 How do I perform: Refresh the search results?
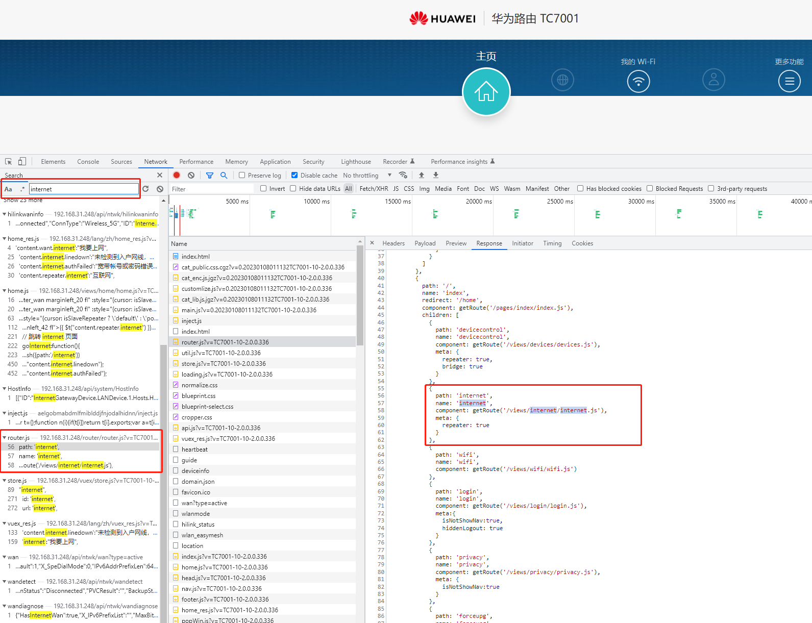pyautogui.click(x=145, y=189)
